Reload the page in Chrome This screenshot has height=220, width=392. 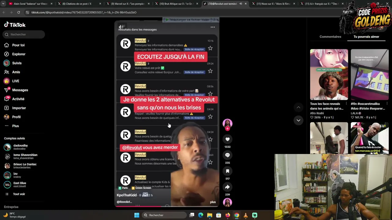(18, 12)
